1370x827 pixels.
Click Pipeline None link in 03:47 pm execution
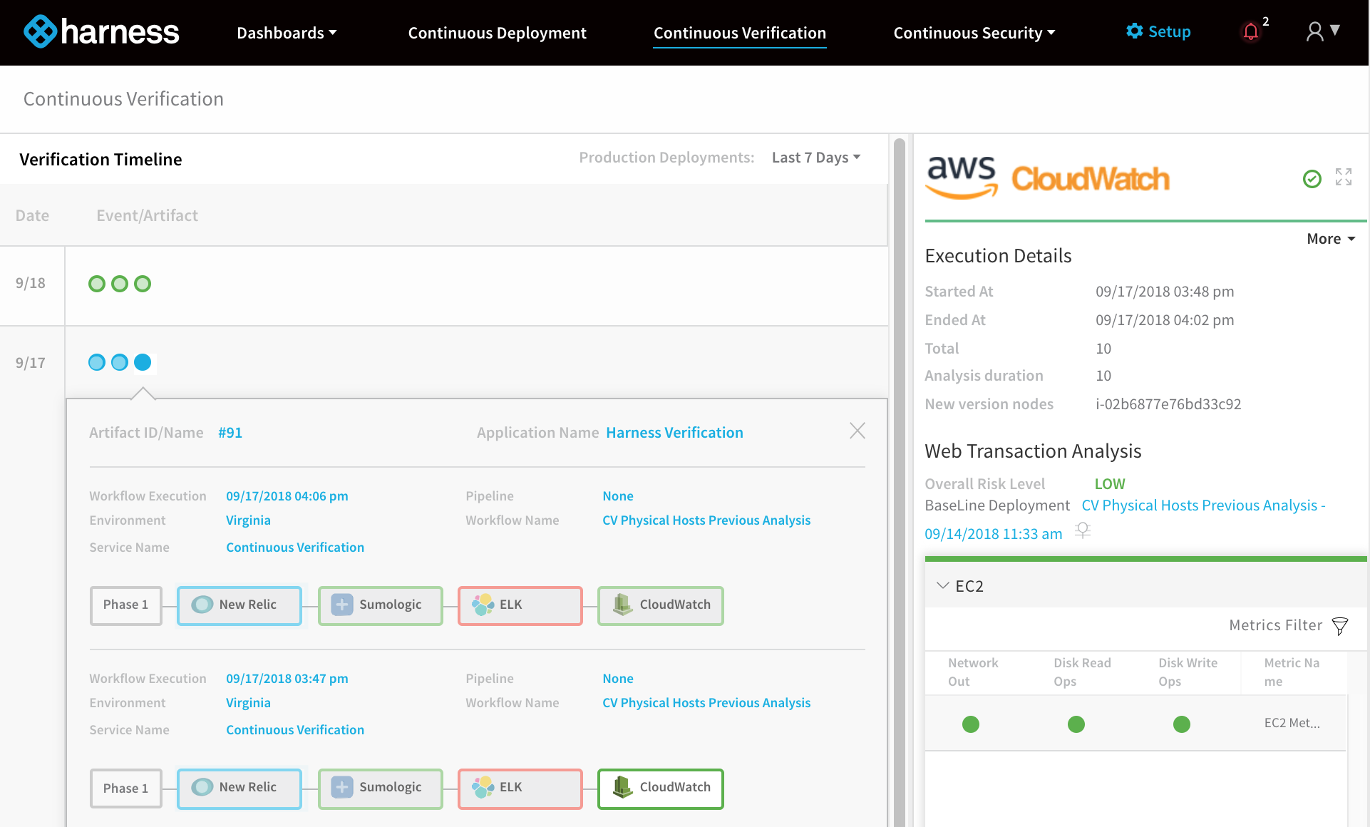pos(618,679)
